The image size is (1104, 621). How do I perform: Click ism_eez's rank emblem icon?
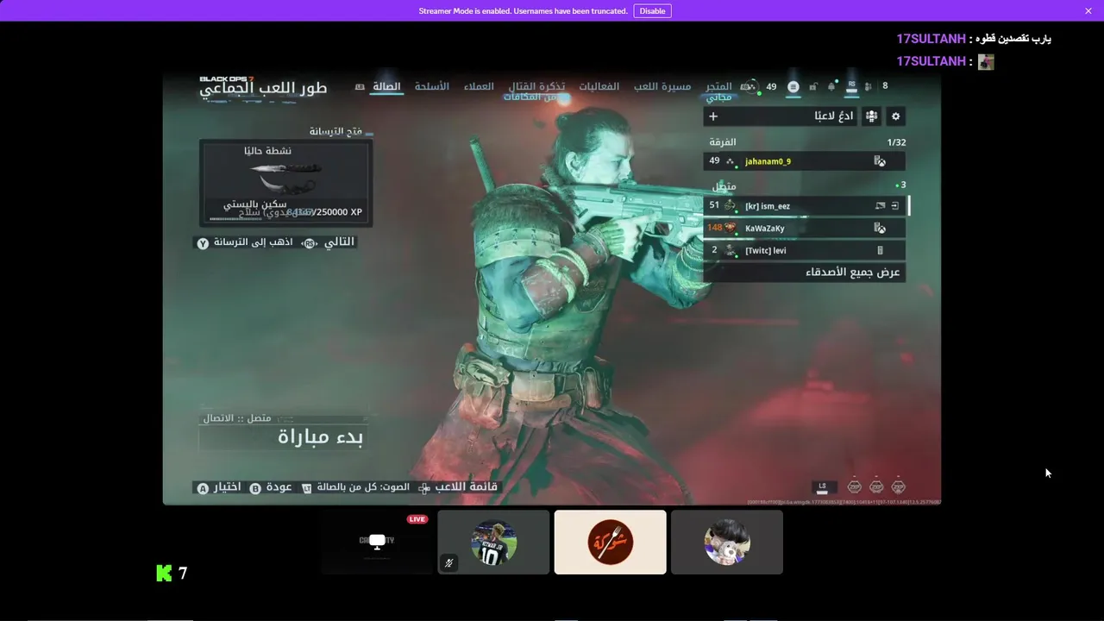click(x=730, y=206)
